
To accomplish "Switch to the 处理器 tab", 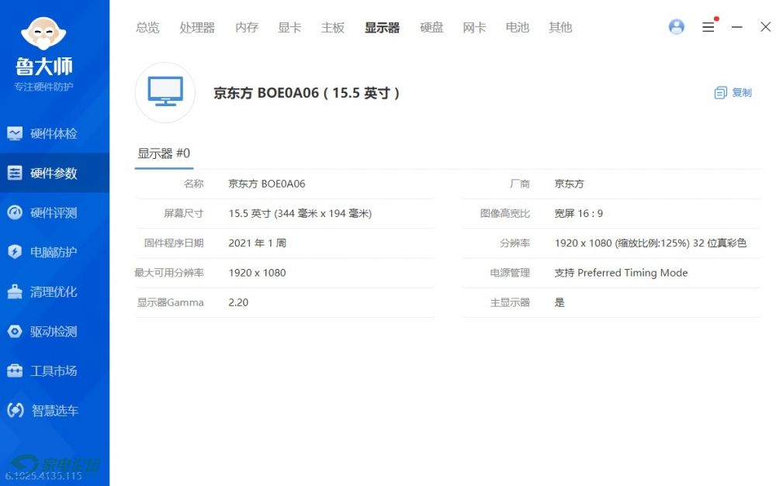I will click(x=197, y=28).
